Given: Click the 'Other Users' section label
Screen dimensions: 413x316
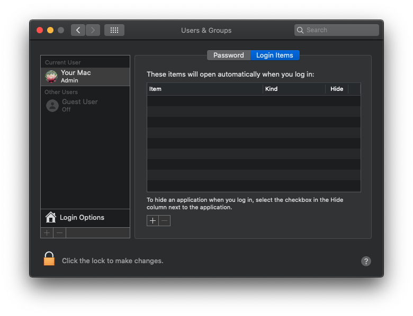Looking at the screenshot, I should (x=61, y=92).
